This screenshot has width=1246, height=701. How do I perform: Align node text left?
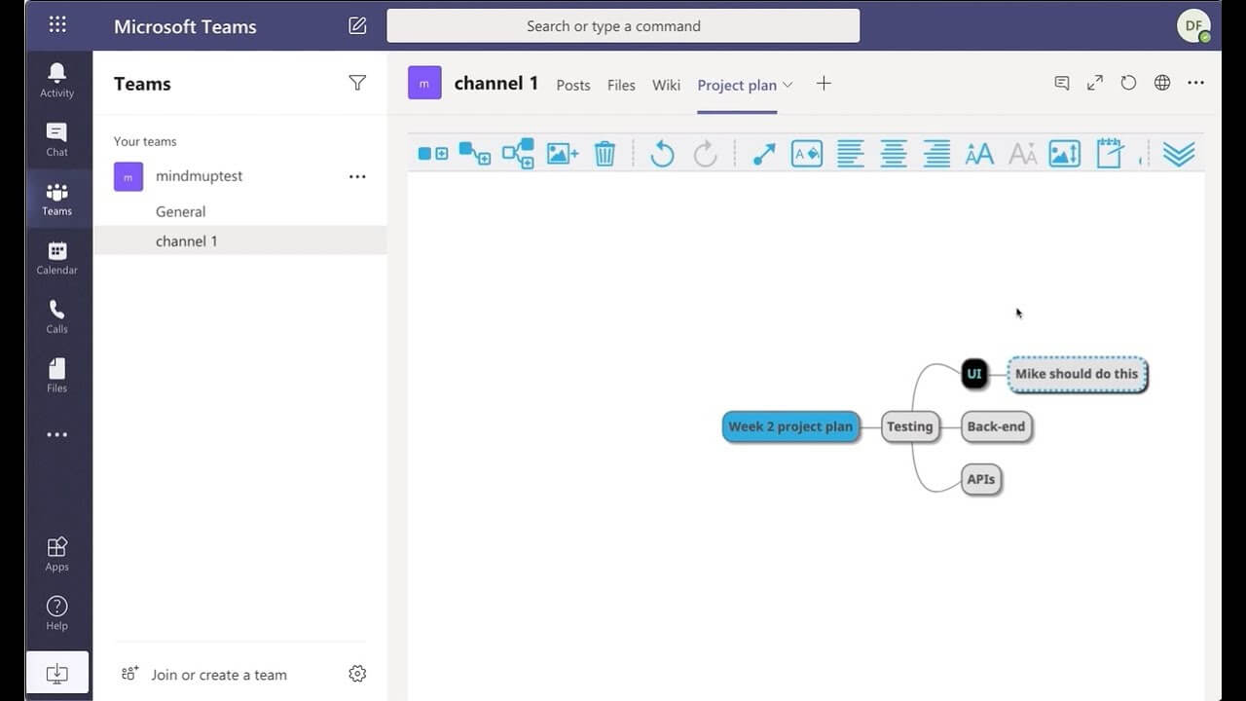pos(851,153)
